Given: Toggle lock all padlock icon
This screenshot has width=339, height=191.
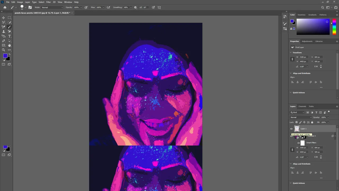Looking at the screenshot, I should [x=312, y=122].
